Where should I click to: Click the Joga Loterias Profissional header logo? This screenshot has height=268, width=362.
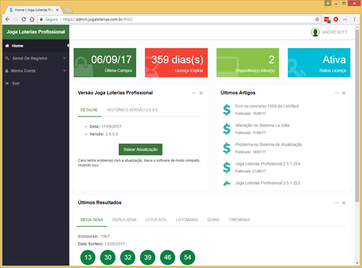[36, 32]
